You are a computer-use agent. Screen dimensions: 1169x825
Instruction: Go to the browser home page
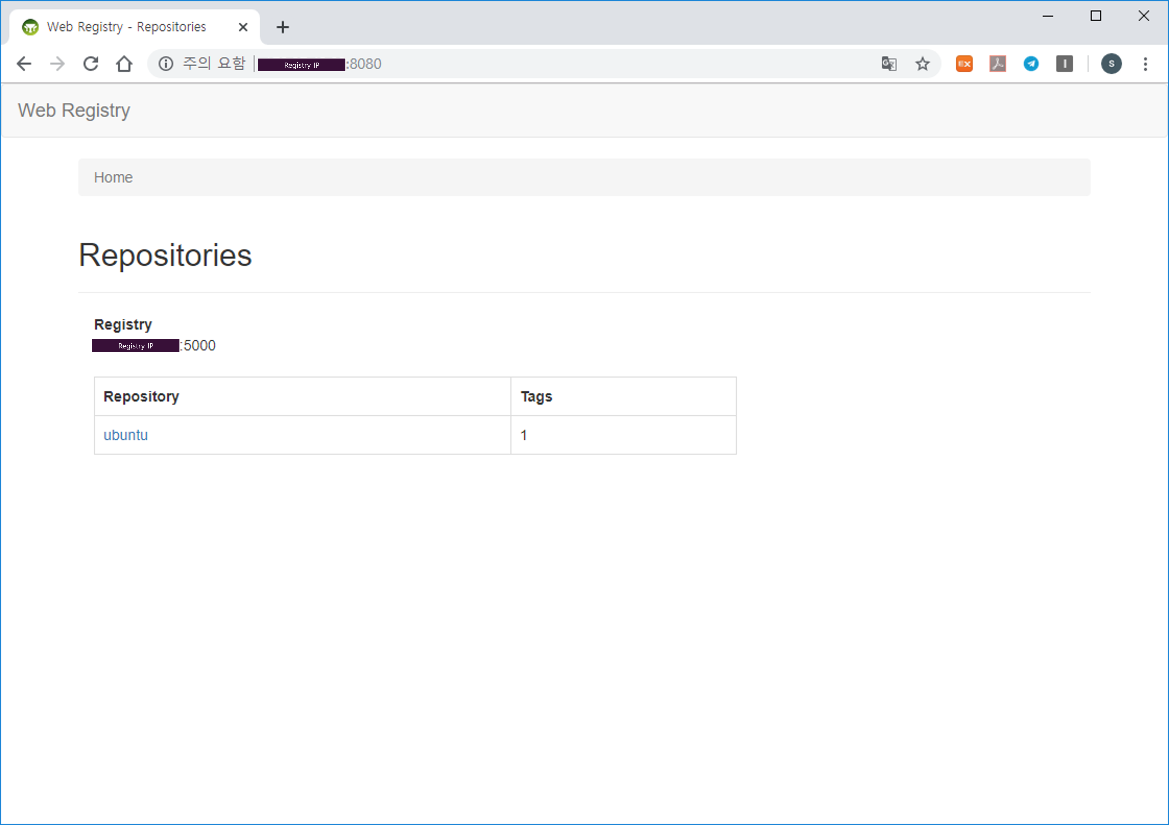pos(124,64)
